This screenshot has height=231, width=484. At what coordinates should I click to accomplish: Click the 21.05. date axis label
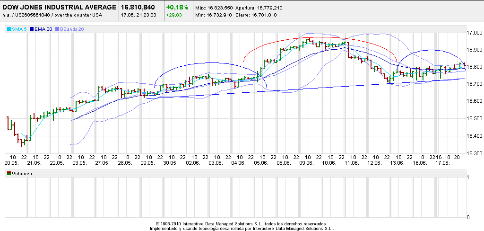click(x=35, y=163)
